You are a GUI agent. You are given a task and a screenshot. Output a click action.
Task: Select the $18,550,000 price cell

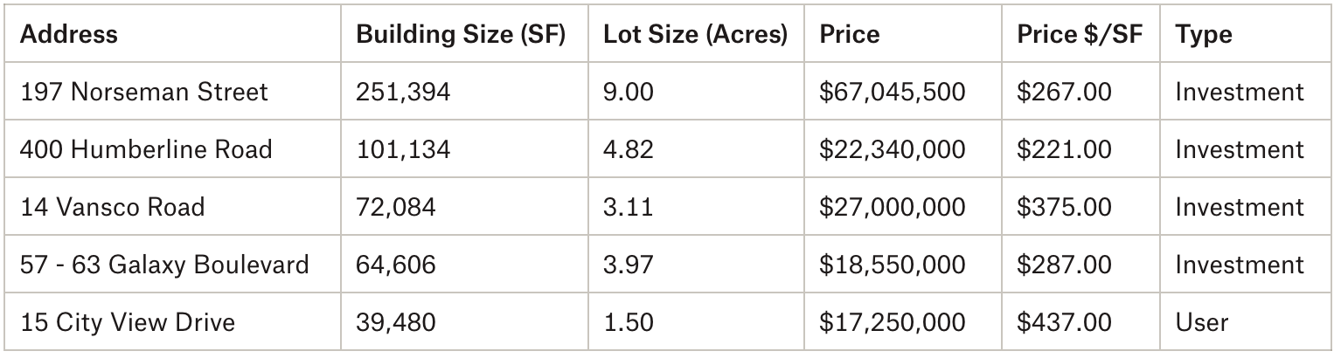tap(892, 265)
